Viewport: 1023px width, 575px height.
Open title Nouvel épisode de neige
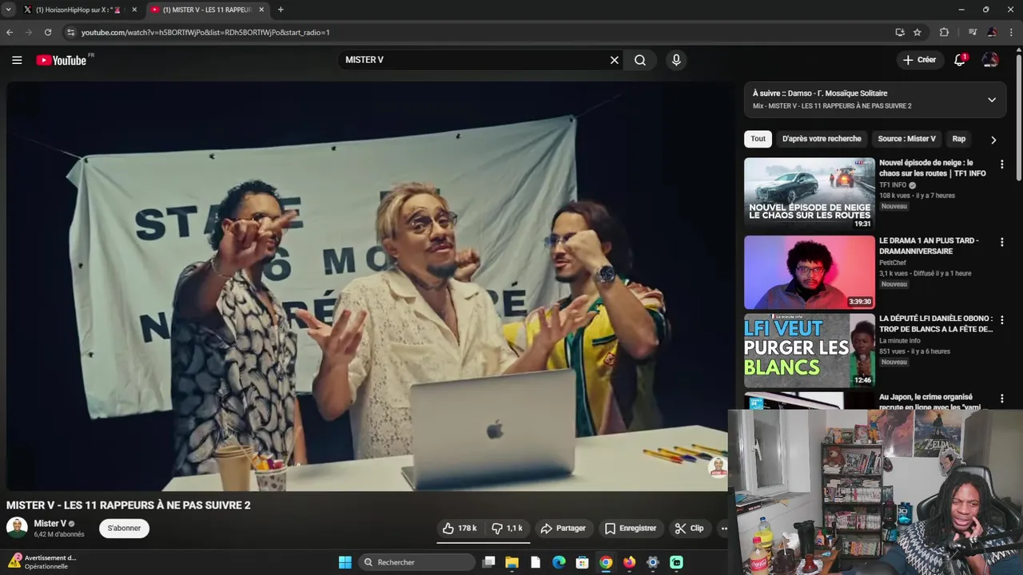[x=932, y=168]
